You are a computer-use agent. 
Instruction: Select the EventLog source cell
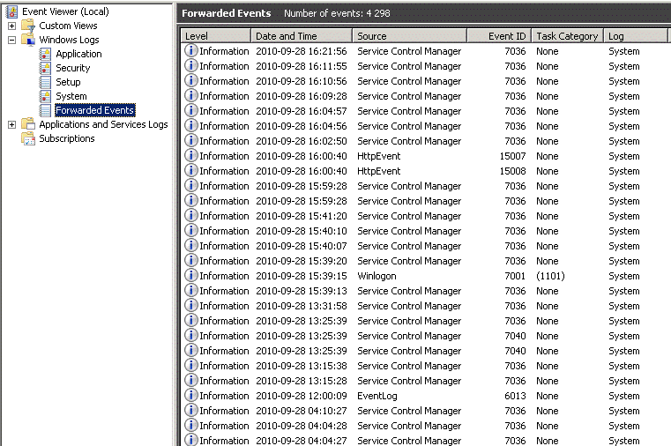[377, 396]
